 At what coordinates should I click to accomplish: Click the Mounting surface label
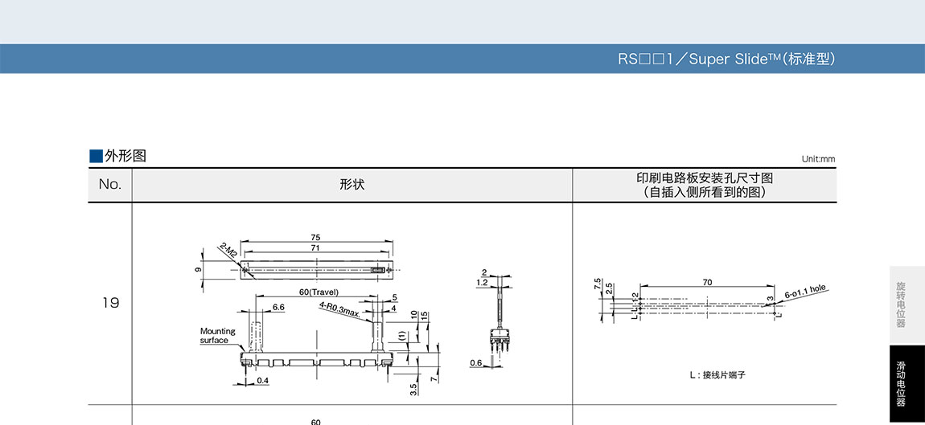[217, 335]
